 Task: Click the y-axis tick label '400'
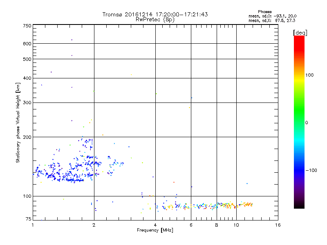[x=27, y=78]
